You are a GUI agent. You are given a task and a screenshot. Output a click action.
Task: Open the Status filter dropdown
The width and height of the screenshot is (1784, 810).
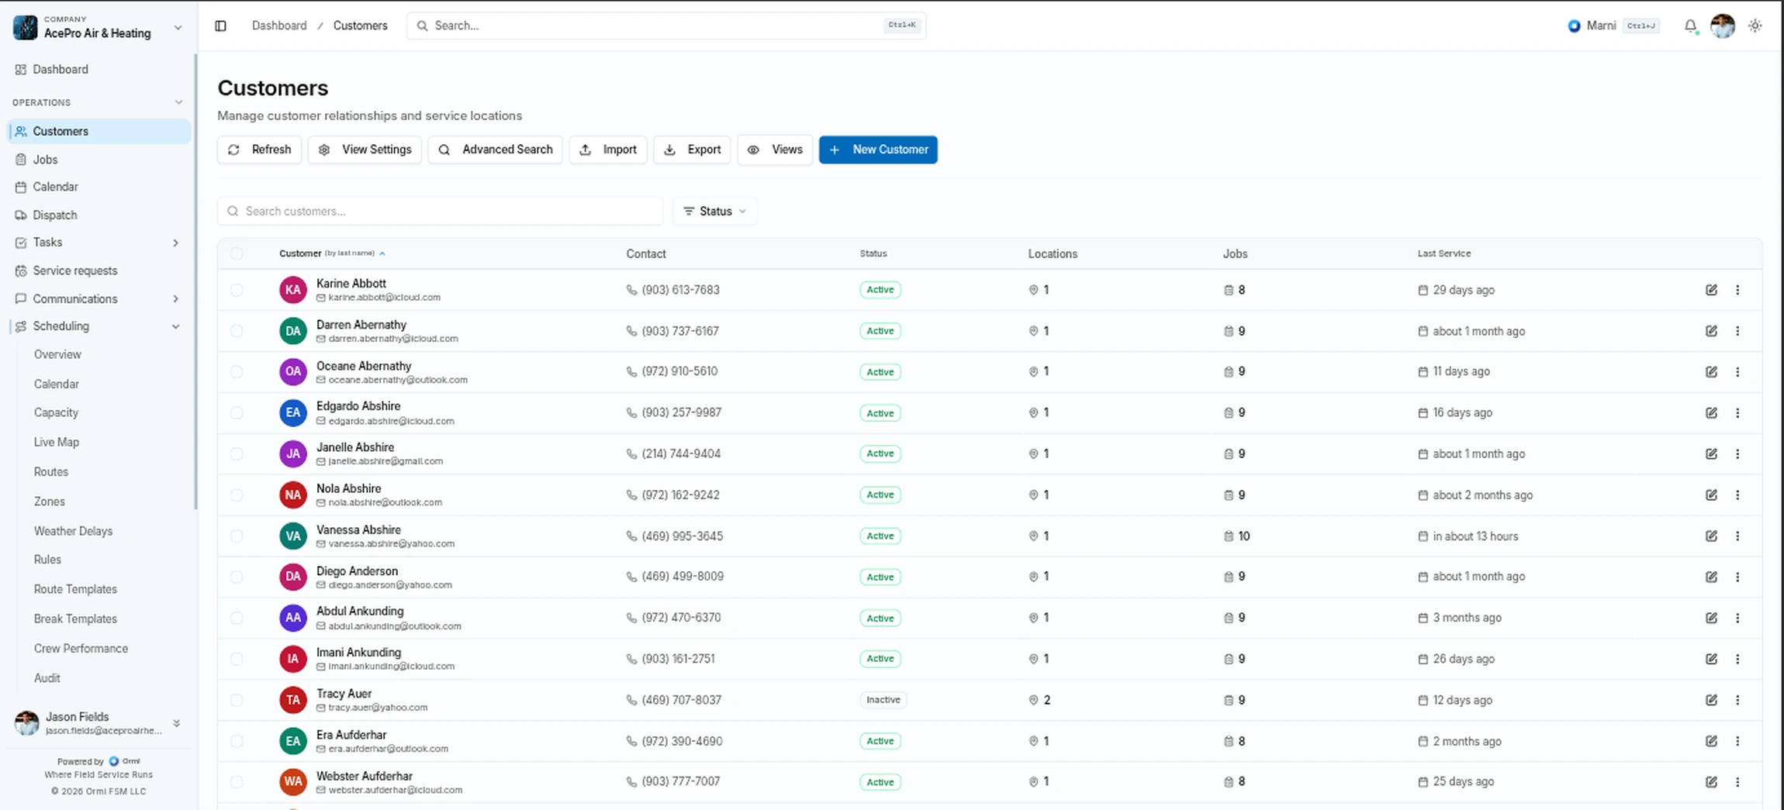coord(714,211)
